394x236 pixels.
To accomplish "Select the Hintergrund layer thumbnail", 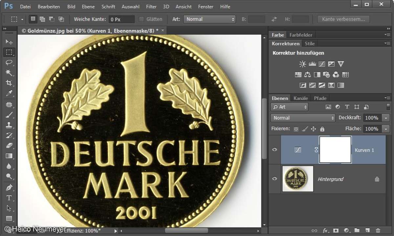I will coord(298,179).
